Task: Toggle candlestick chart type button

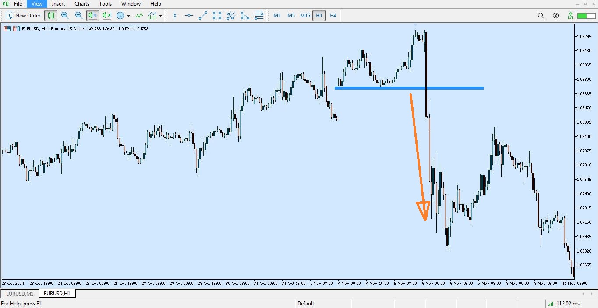Action: 51,15
